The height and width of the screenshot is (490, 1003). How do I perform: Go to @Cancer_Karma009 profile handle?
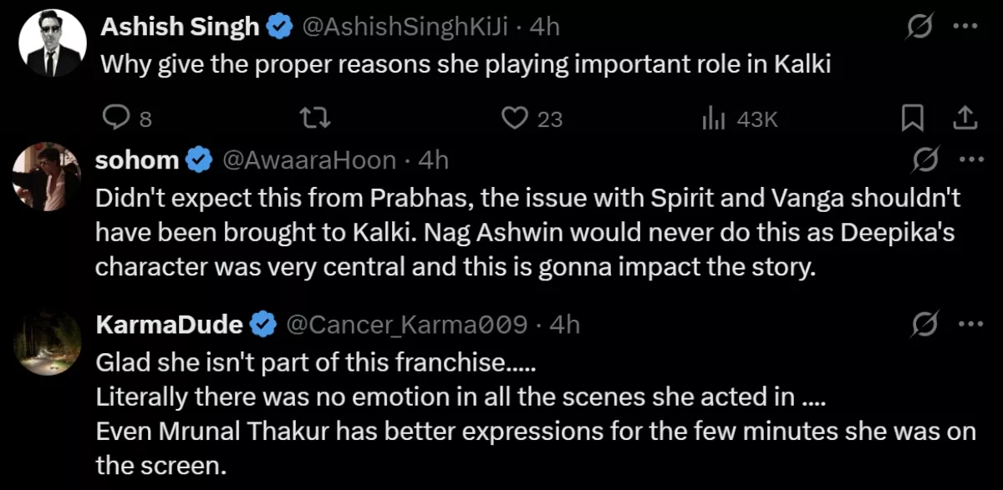pos(407,325)
